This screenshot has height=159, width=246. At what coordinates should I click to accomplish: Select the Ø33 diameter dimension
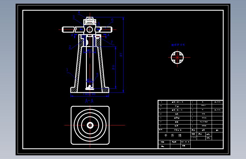click(x=89, y=80)
